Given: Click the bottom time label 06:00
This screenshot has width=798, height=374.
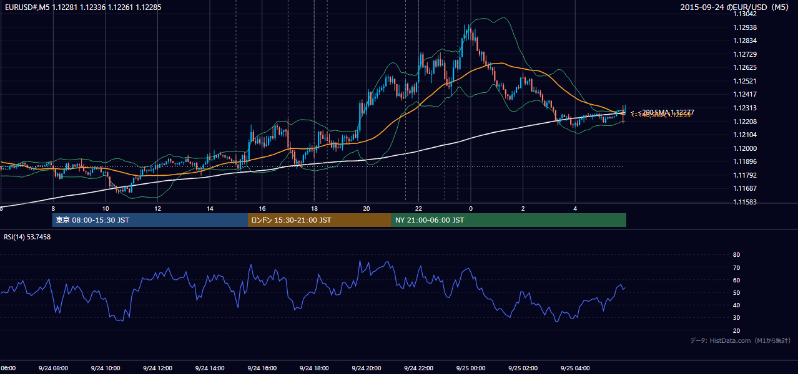Looking at the screenshot, I should (8, 368).
